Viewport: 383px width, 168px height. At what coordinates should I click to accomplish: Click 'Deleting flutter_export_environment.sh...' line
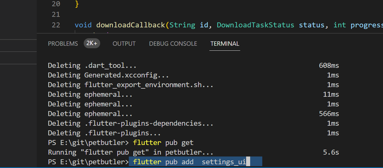pos(131,85)
